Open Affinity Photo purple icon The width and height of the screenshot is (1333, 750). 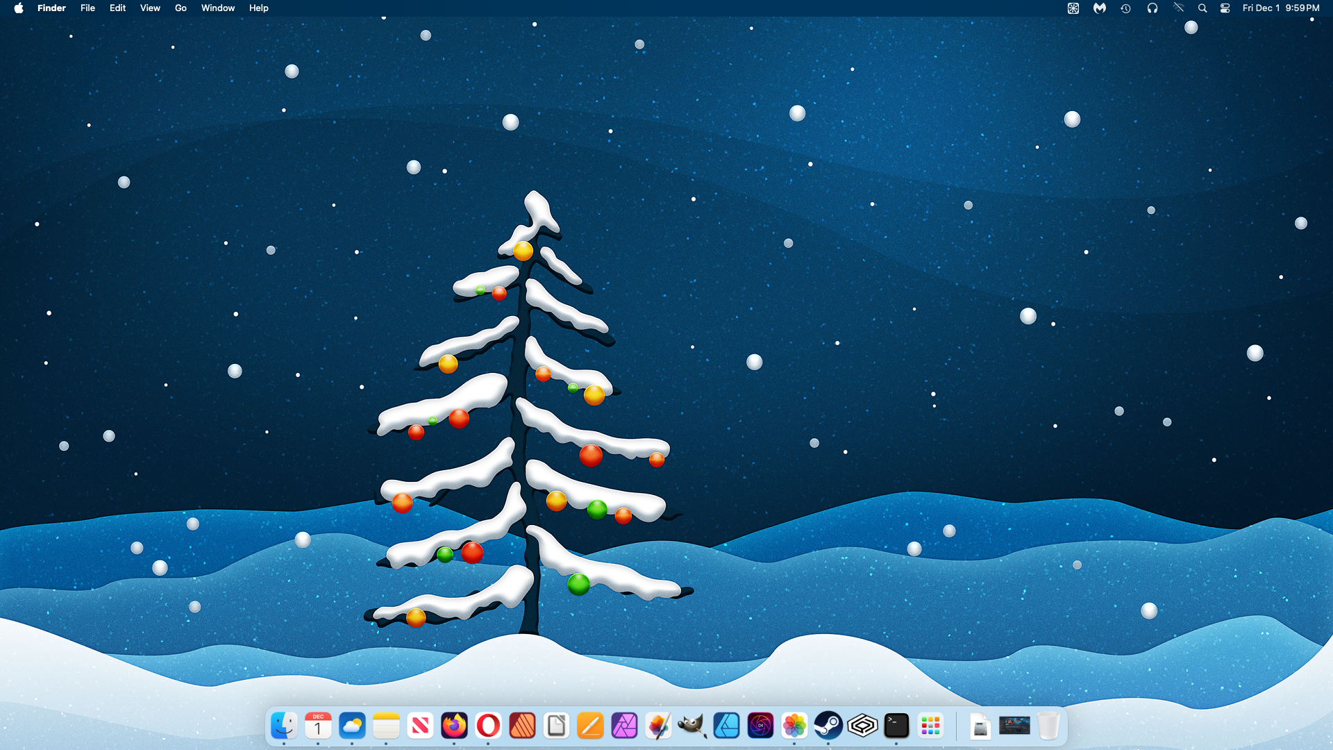click(624, 726)
